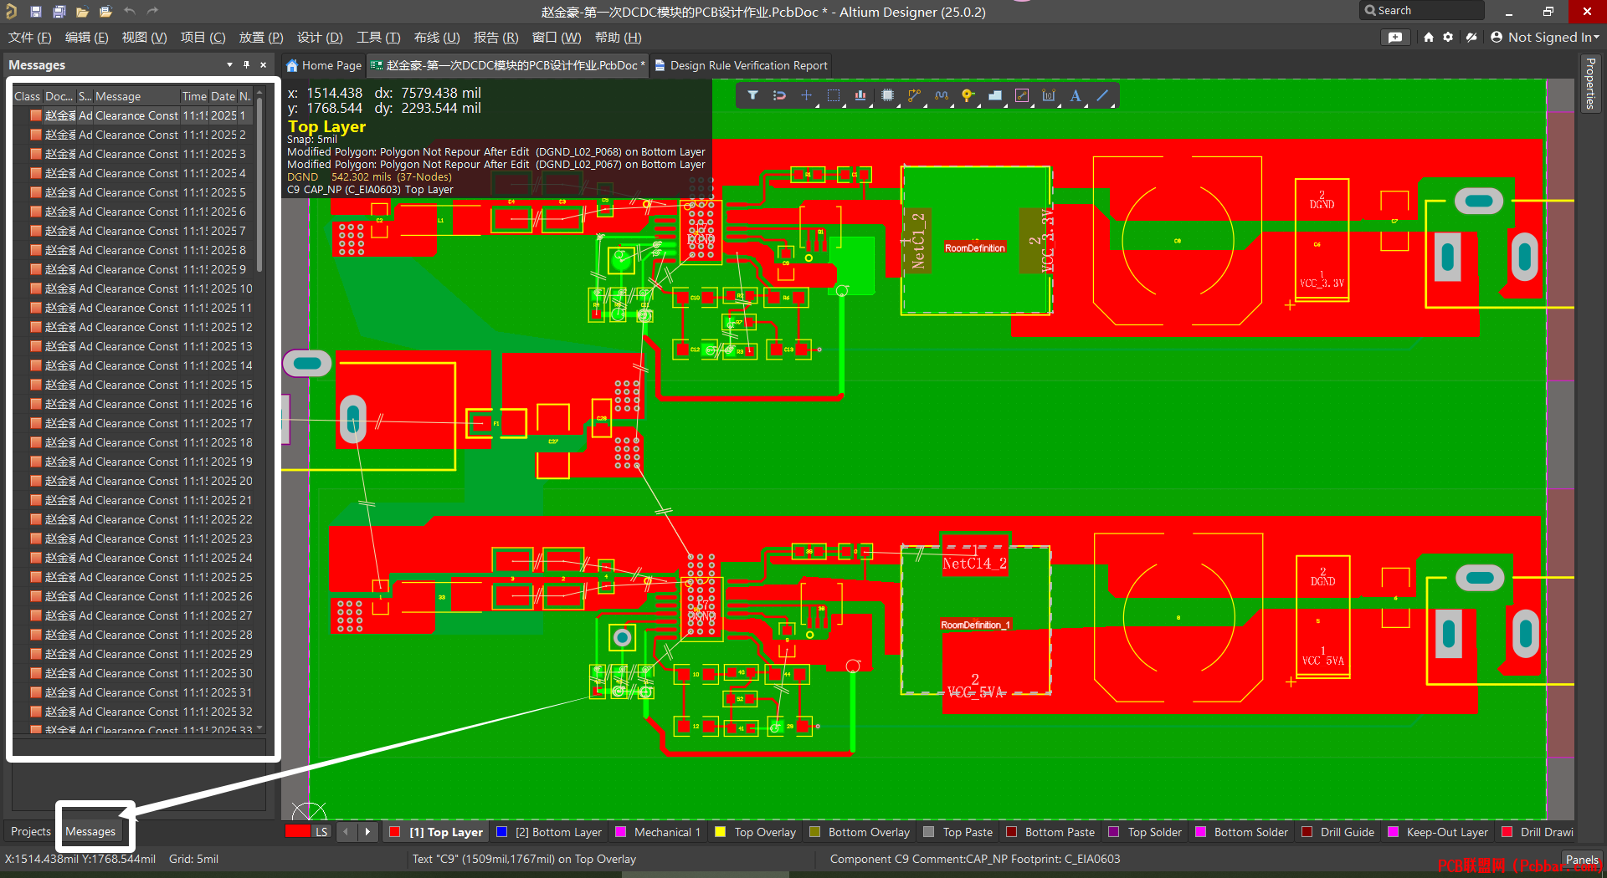Open the 编辑 (E) menu
Viewport: 1607px width, 878px height.
pyautogui.click(x=87, y=38)
